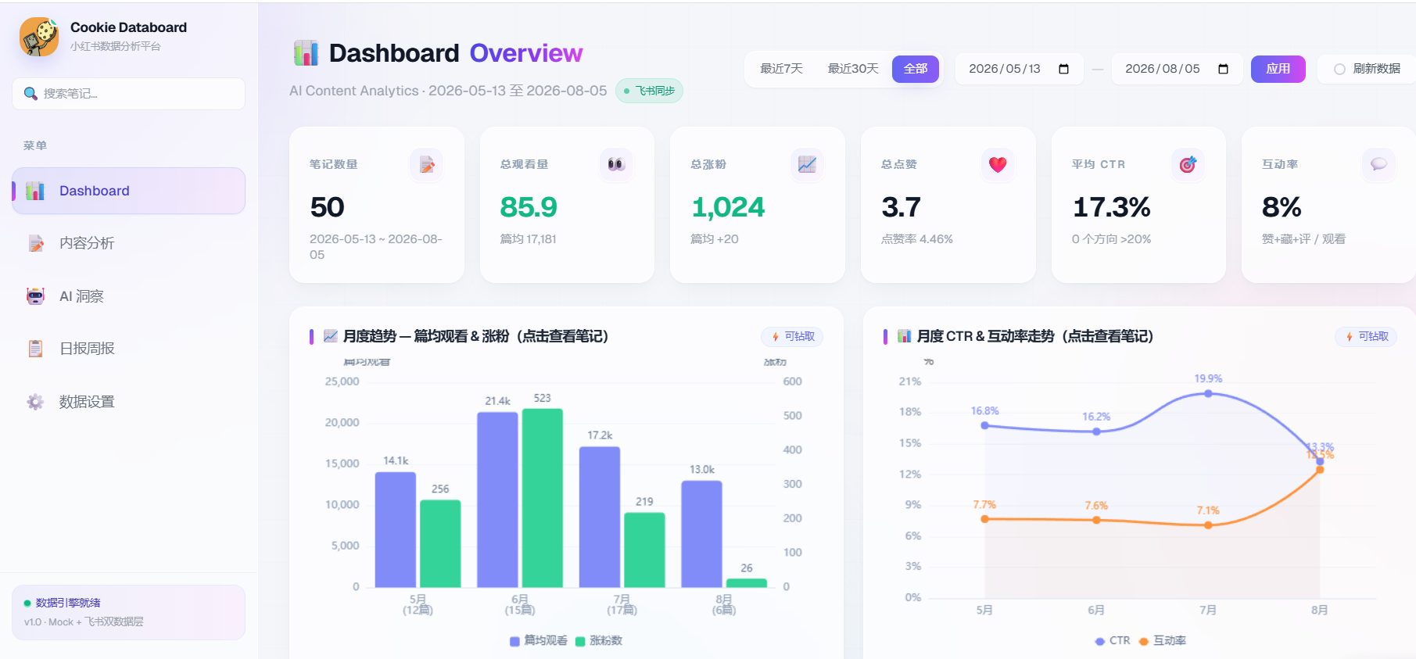Click the speech bubble icon on 互动率 card

[1378, 164]
